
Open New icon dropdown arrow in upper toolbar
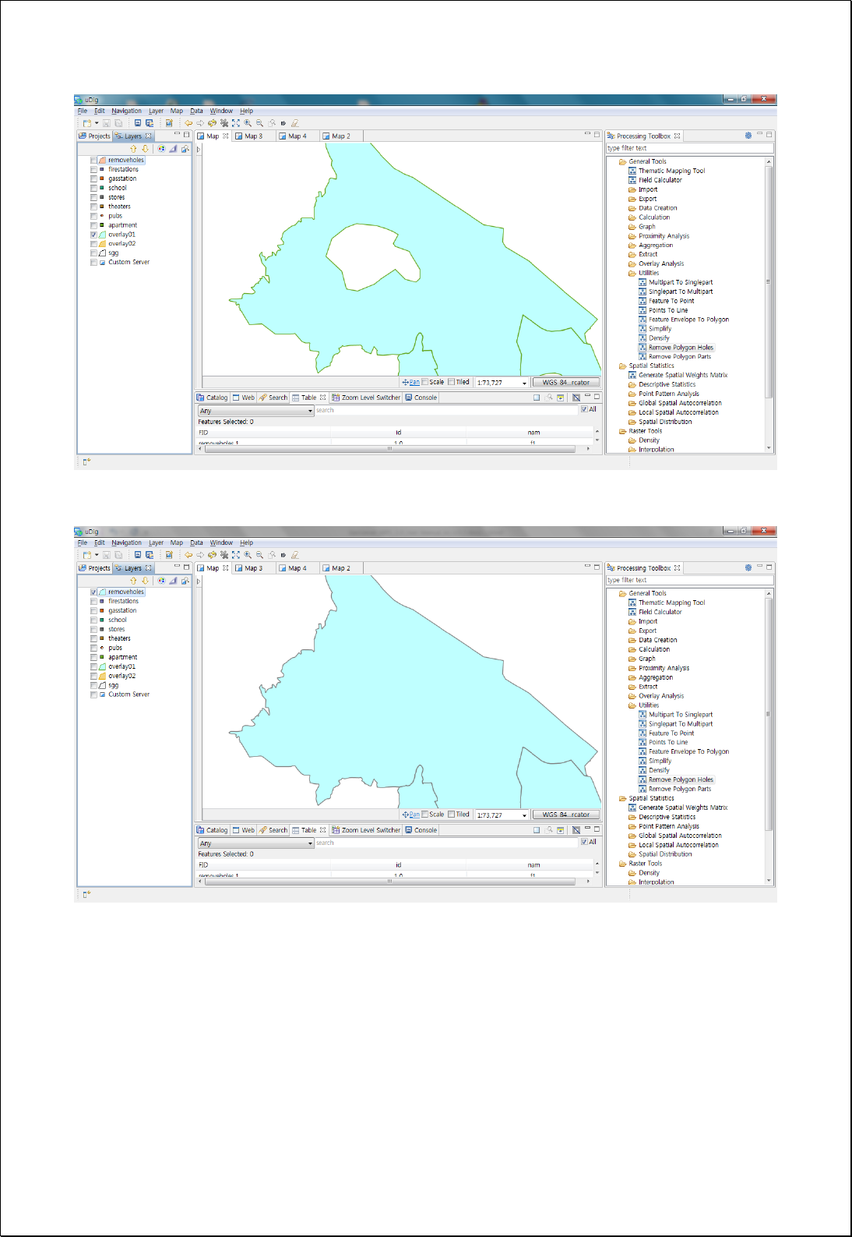click(97, 123)
